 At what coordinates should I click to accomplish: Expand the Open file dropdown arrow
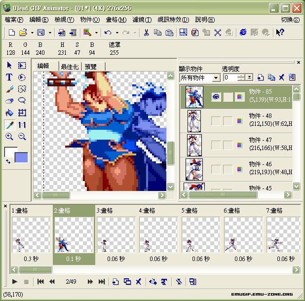(x=32, y=33)
